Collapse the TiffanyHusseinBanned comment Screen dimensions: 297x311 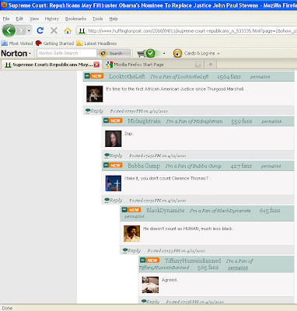(143, 260)
